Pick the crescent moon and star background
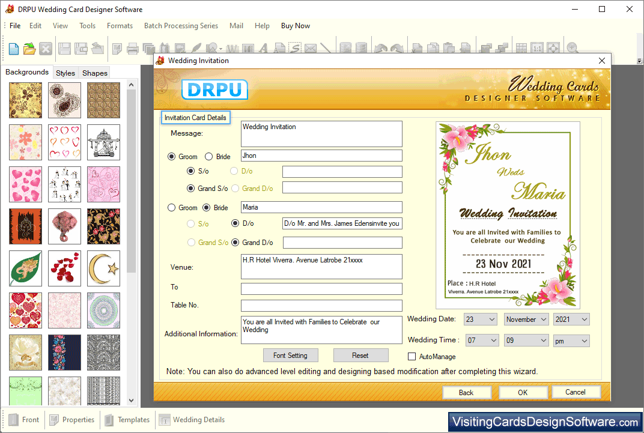 point(103,268)
